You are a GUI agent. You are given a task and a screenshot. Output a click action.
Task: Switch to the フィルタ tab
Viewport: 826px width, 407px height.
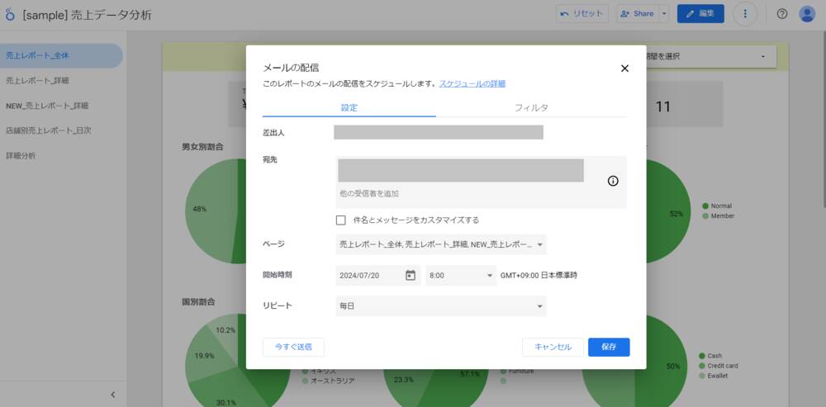pyautogui.click(x=531, y=108)
